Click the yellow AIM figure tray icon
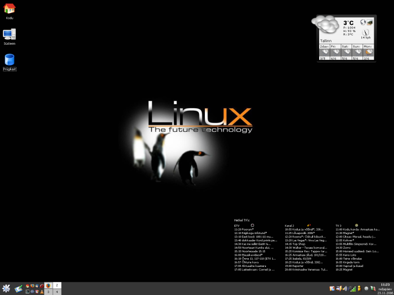The width and height of the screenshot is (394, 295). 360,289
